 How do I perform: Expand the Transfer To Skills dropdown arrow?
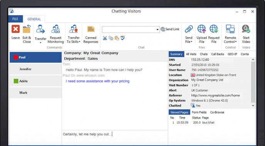79,42
